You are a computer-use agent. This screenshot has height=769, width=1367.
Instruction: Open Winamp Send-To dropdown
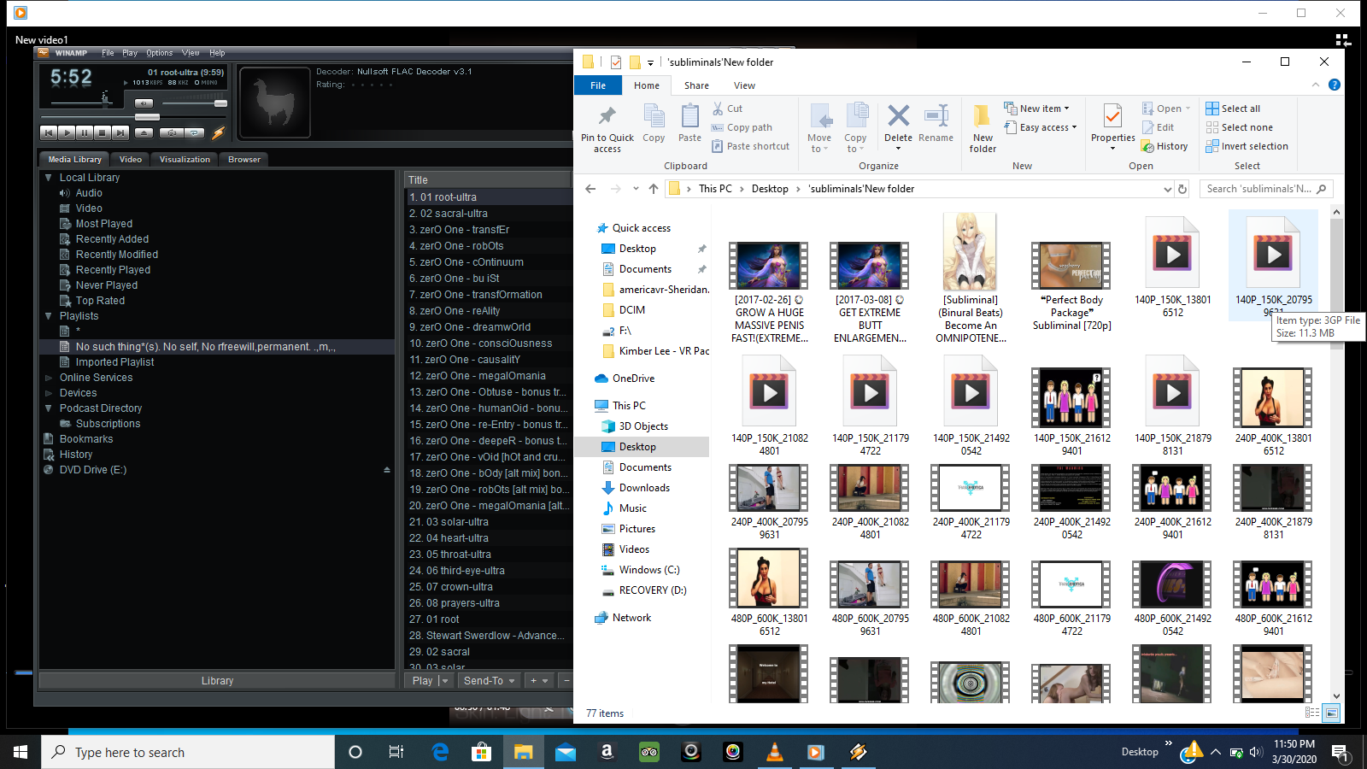point(490,681)
